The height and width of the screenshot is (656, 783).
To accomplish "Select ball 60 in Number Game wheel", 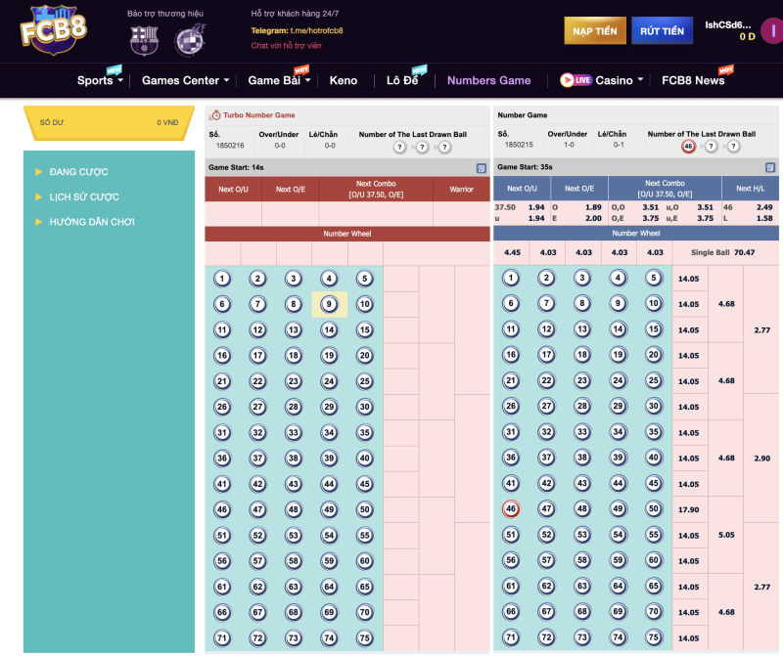I will 654,560.
